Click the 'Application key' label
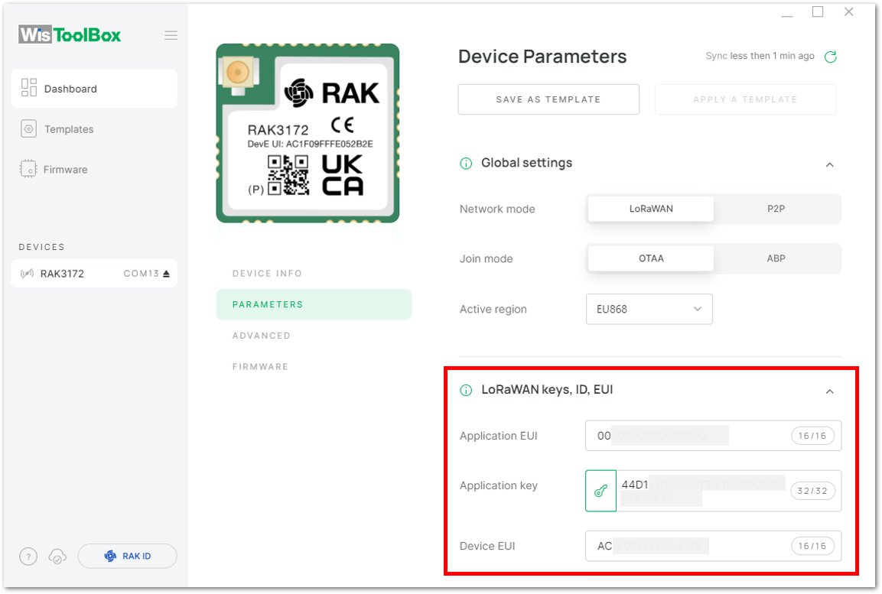 [x=499, y=485]
